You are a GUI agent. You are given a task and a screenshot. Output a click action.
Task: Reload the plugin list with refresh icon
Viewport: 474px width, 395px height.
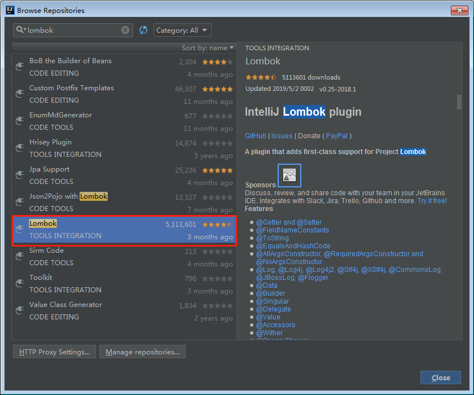click(x=143, y=30)
